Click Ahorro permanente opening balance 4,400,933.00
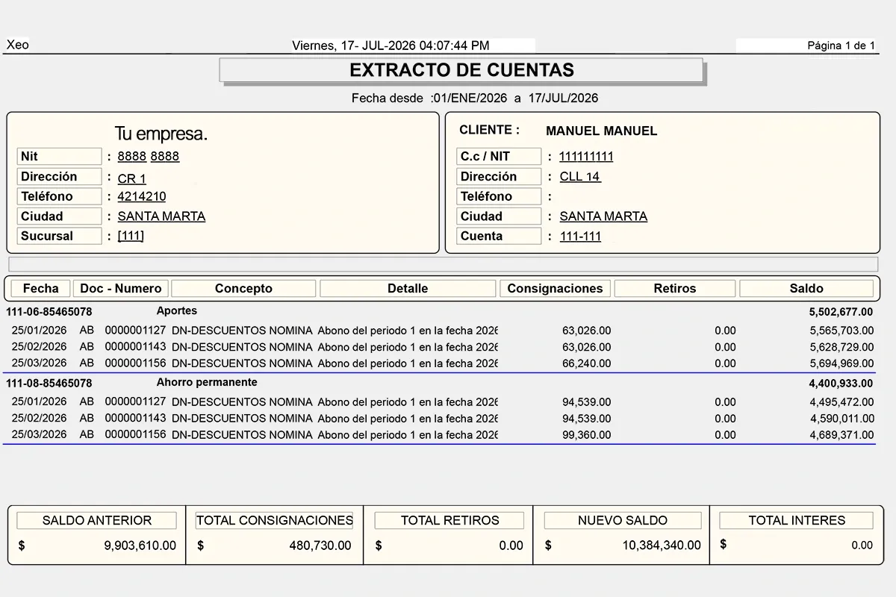The image size is (896, 597). click(x=841, y=384)
